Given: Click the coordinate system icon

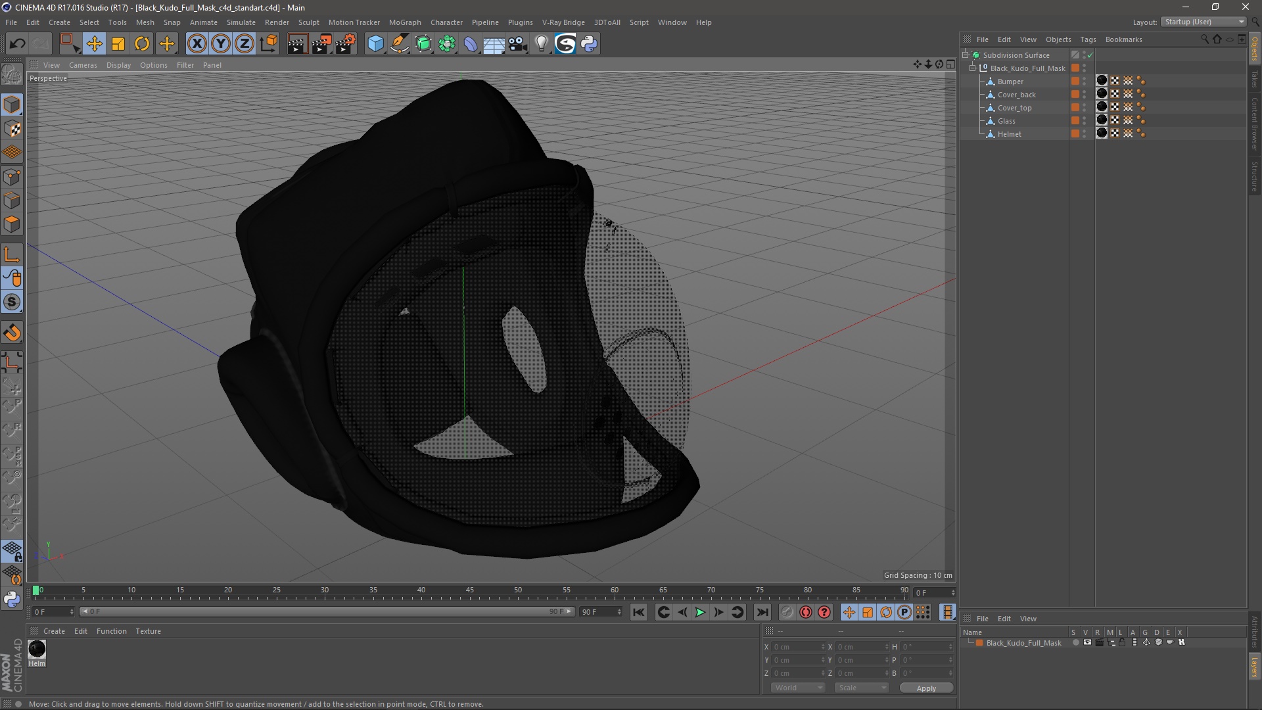Looking at the screenshot, I should click(x=269, y=44).
